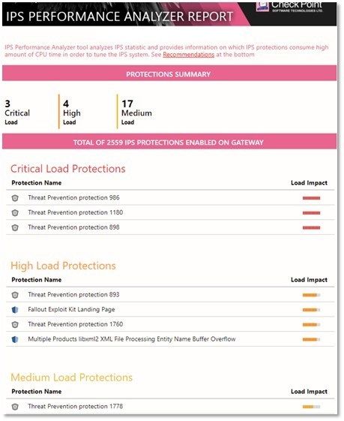Click Threat Prevention protection 986 row
Image resolution: width=344 pixels, height=421 pixels.
[x=170, y=198]
